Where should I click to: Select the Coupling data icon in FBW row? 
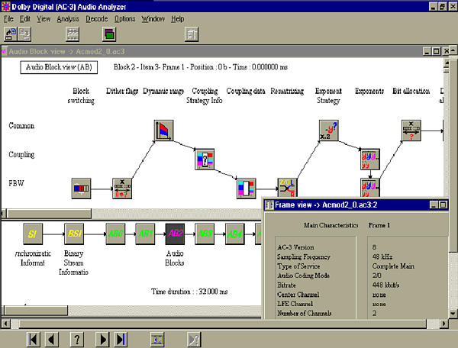click(247, 188)
